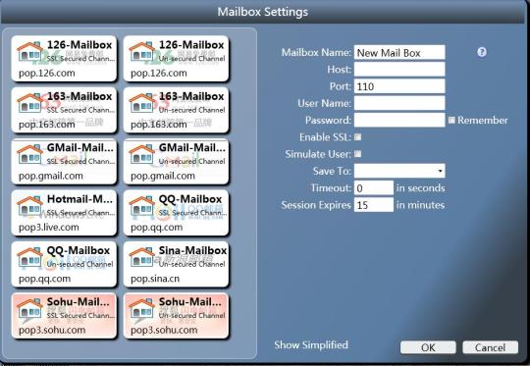Image resolution: width=530 pixels, height=366 pixels.
Task: Select the QQ-Mailbox SSL Secured Channel preset
Action: click(x=176, y=213)
